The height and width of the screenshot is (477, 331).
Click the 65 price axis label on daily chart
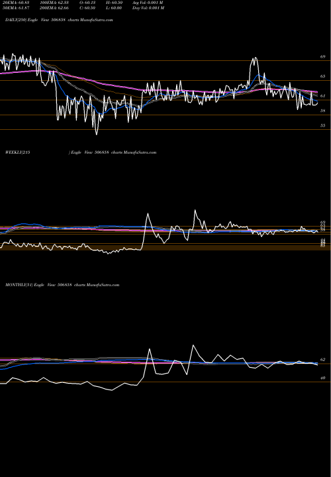click(x=323, y=76)
